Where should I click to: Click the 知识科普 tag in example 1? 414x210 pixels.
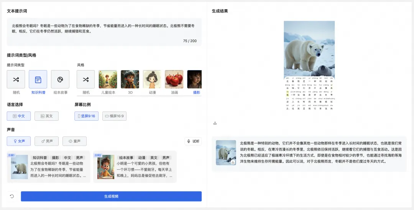40,157
